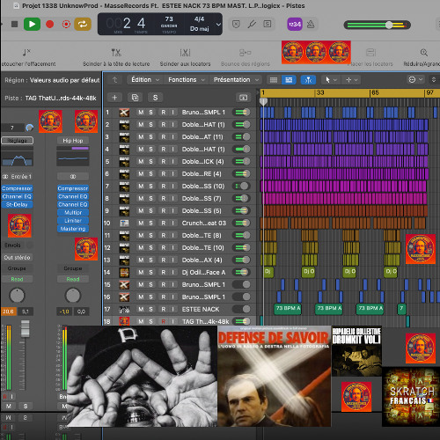
Task: Open the pointer tool dropdown
Action: tap(331, 80)
